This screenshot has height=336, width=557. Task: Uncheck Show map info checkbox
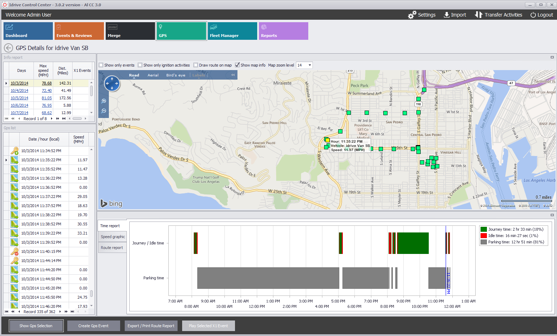(237, 65)
